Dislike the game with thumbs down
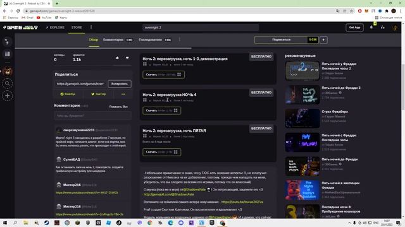Screen dimensions: 405x227 tap(127, 58)
